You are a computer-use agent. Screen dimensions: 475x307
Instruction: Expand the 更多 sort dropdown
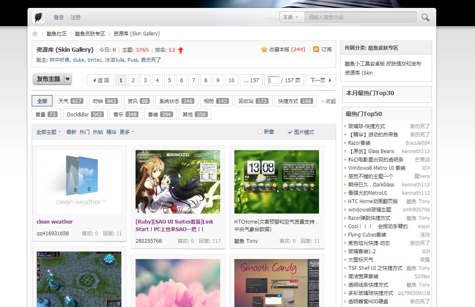[x=127, y=132]
